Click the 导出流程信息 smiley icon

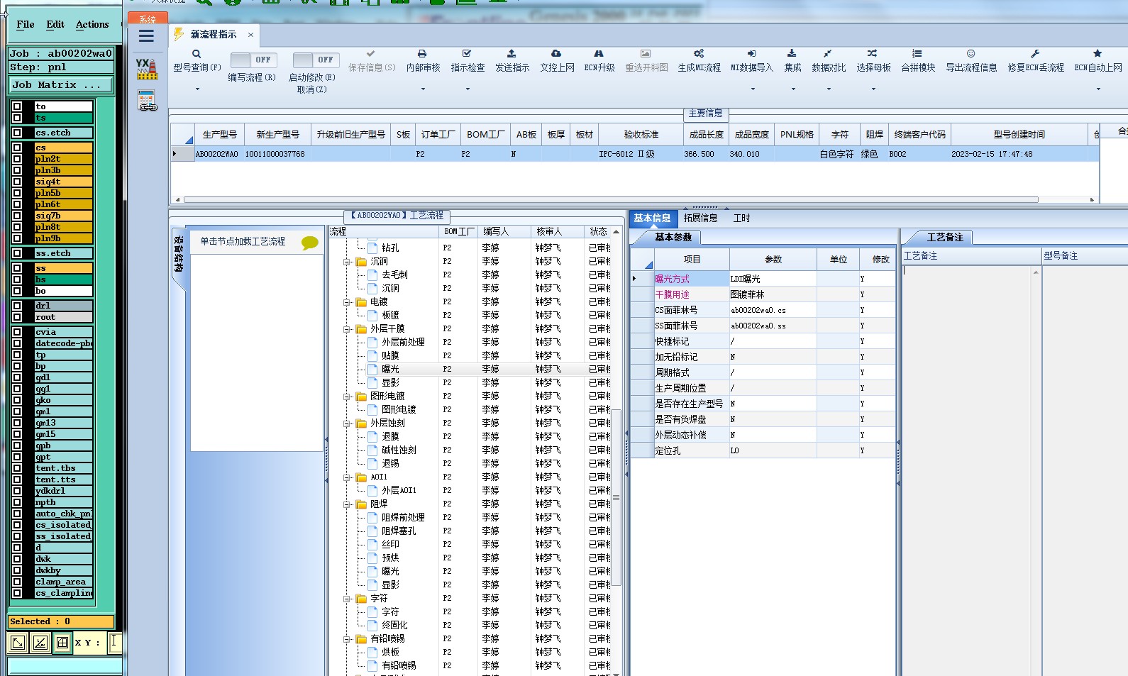(x=971, y=53)
